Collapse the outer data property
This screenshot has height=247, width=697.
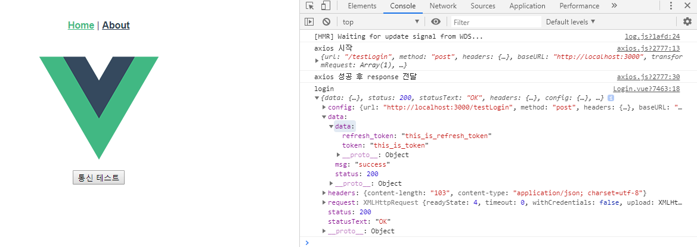point(324,117)
